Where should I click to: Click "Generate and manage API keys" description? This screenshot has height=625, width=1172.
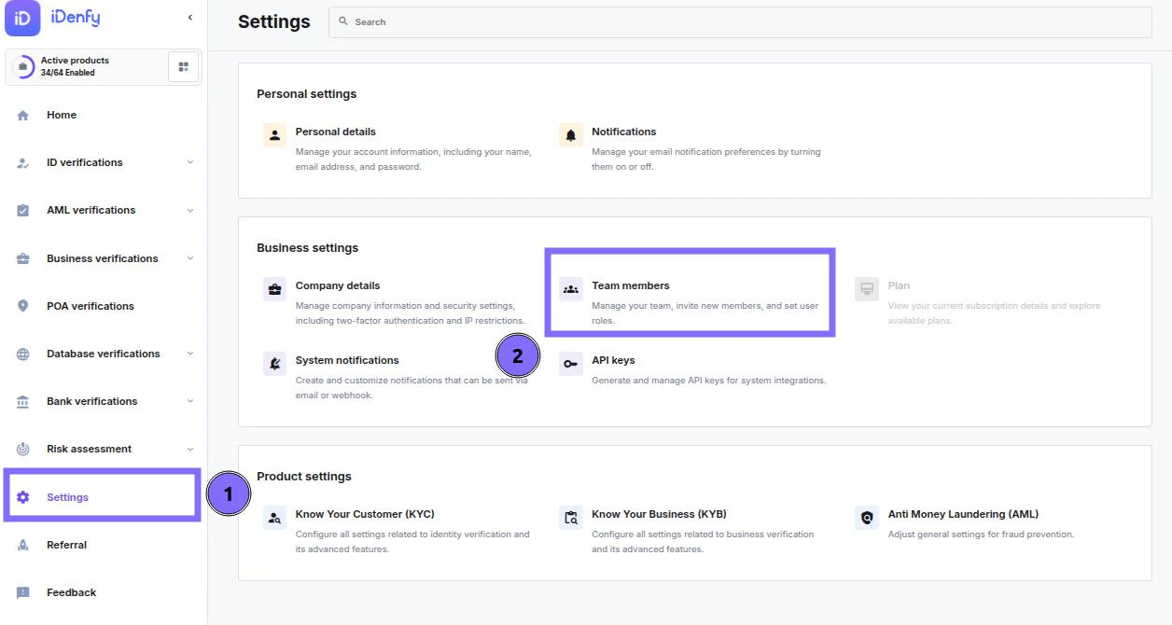(709, 381)
